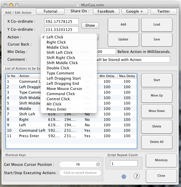Click the Delete button
Image resolution: width=181 pixels, height=187 pixels.
point(157,127)
